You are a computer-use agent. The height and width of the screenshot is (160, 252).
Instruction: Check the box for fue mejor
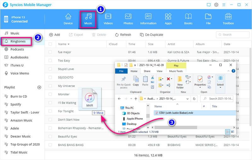tap(50, 52)
